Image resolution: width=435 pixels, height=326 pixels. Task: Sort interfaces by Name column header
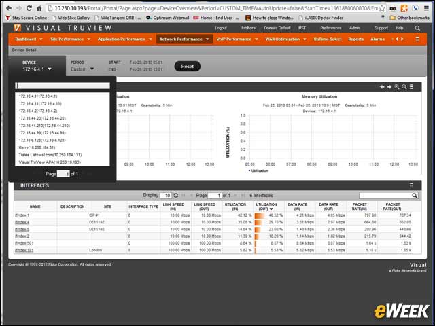tap(35, 206)
